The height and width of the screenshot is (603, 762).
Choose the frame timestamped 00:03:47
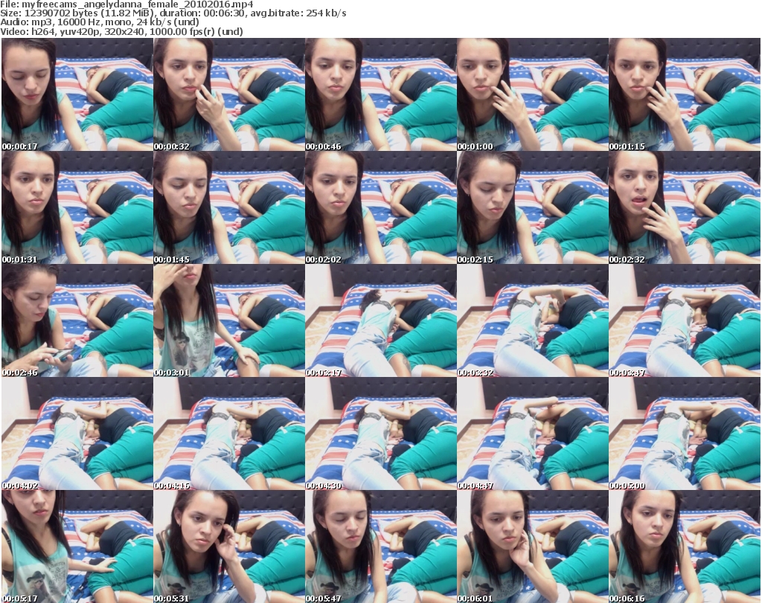685,320
